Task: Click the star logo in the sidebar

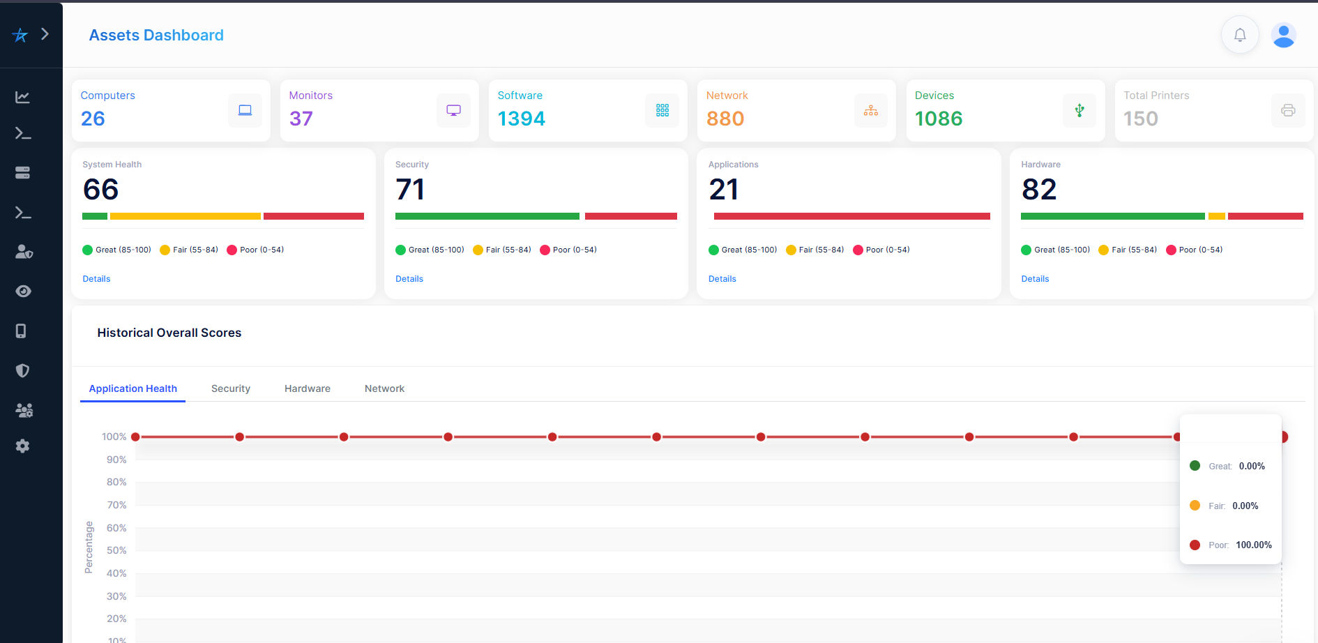Action: pyautogui.click(x=20, y=35)
